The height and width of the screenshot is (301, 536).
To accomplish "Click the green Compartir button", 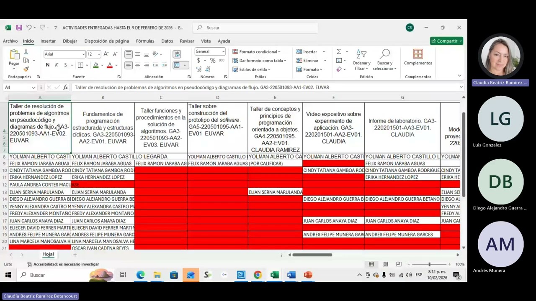I will click(x=446, y=41).
